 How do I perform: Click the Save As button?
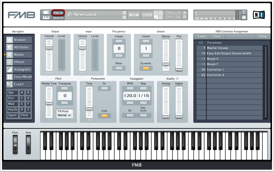[58, 17]
